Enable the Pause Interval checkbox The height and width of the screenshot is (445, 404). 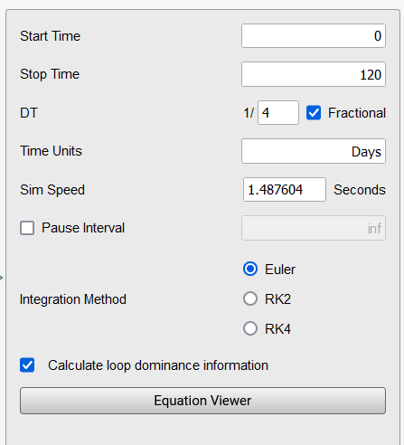coord(27,228)
